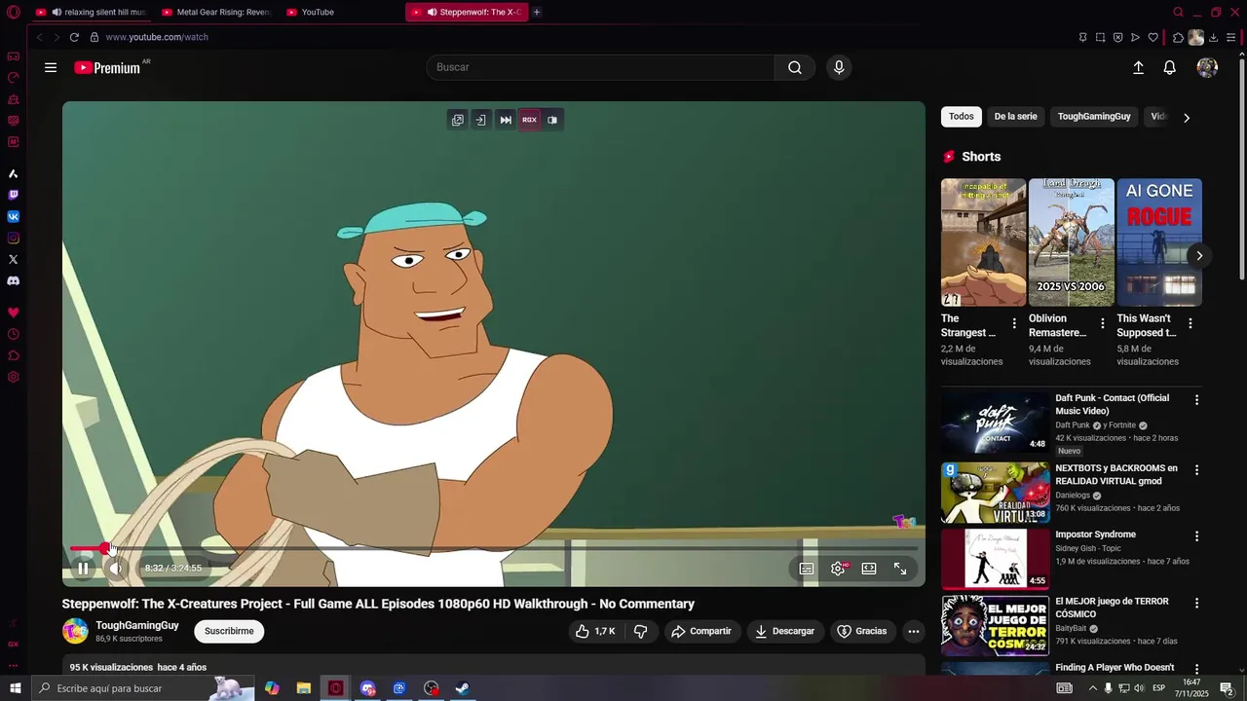Viewport: 1247px width, 701px height.
Task: Toggle subtitles on the video player
Action: tap(807, 569)
